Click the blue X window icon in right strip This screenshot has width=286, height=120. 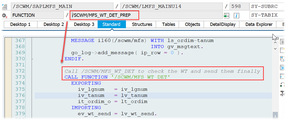click(x=282, y=68)
